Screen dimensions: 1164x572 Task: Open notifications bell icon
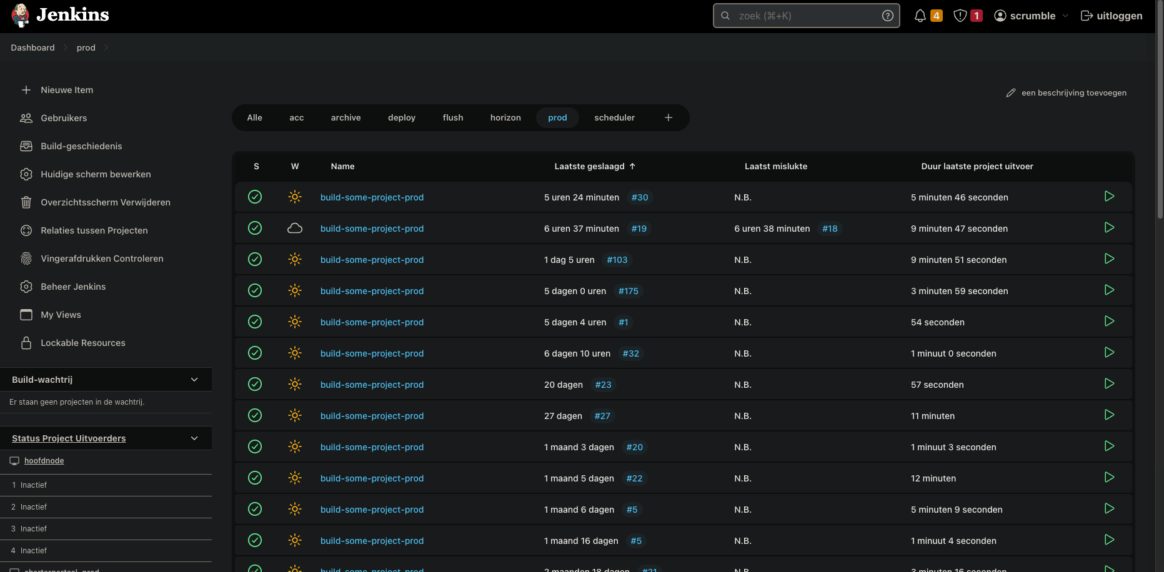(x=920, y=16)
